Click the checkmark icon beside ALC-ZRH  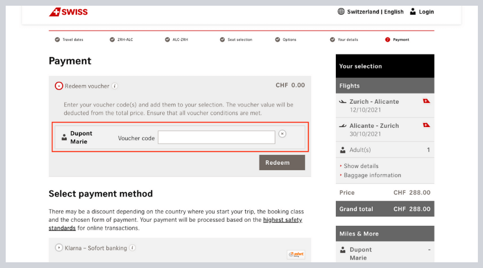167,39
